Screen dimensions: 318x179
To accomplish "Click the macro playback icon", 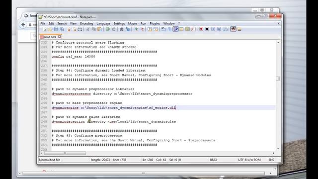I will click(x=213, y=29).
